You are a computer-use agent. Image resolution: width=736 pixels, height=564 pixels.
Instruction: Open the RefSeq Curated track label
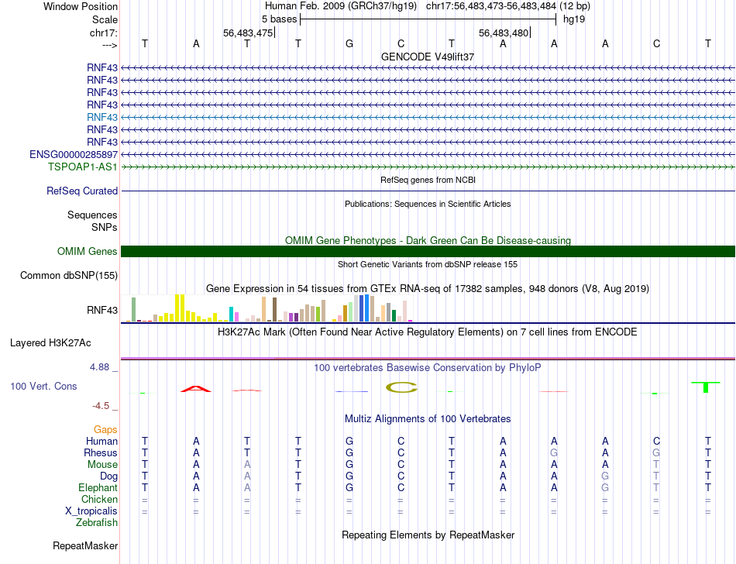[x=82, y=191]
